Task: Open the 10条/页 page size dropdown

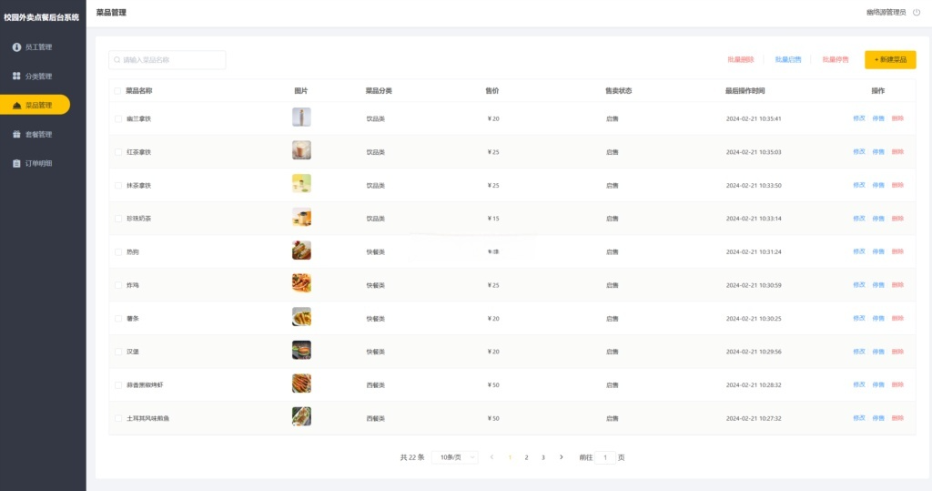Action: (x=454, y=457)
